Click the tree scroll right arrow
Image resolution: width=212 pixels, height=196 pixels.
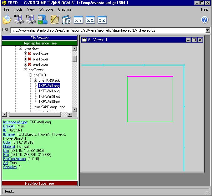tap(70, 114)
